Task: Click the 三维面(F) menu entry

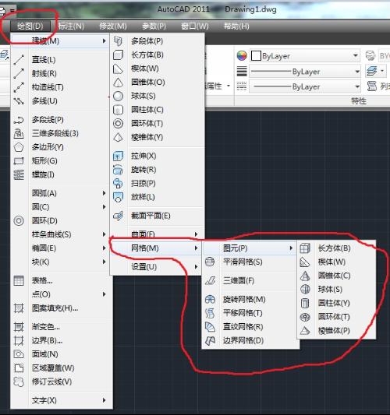Action: [x=250, y=280]
